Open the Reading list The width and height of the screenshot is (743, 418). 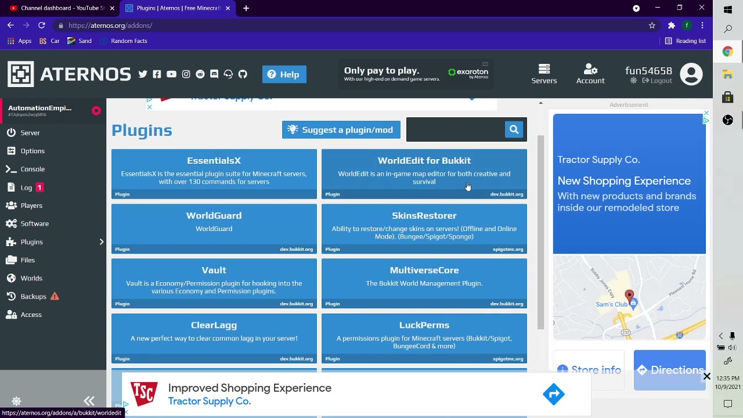[x=685, y=41]
